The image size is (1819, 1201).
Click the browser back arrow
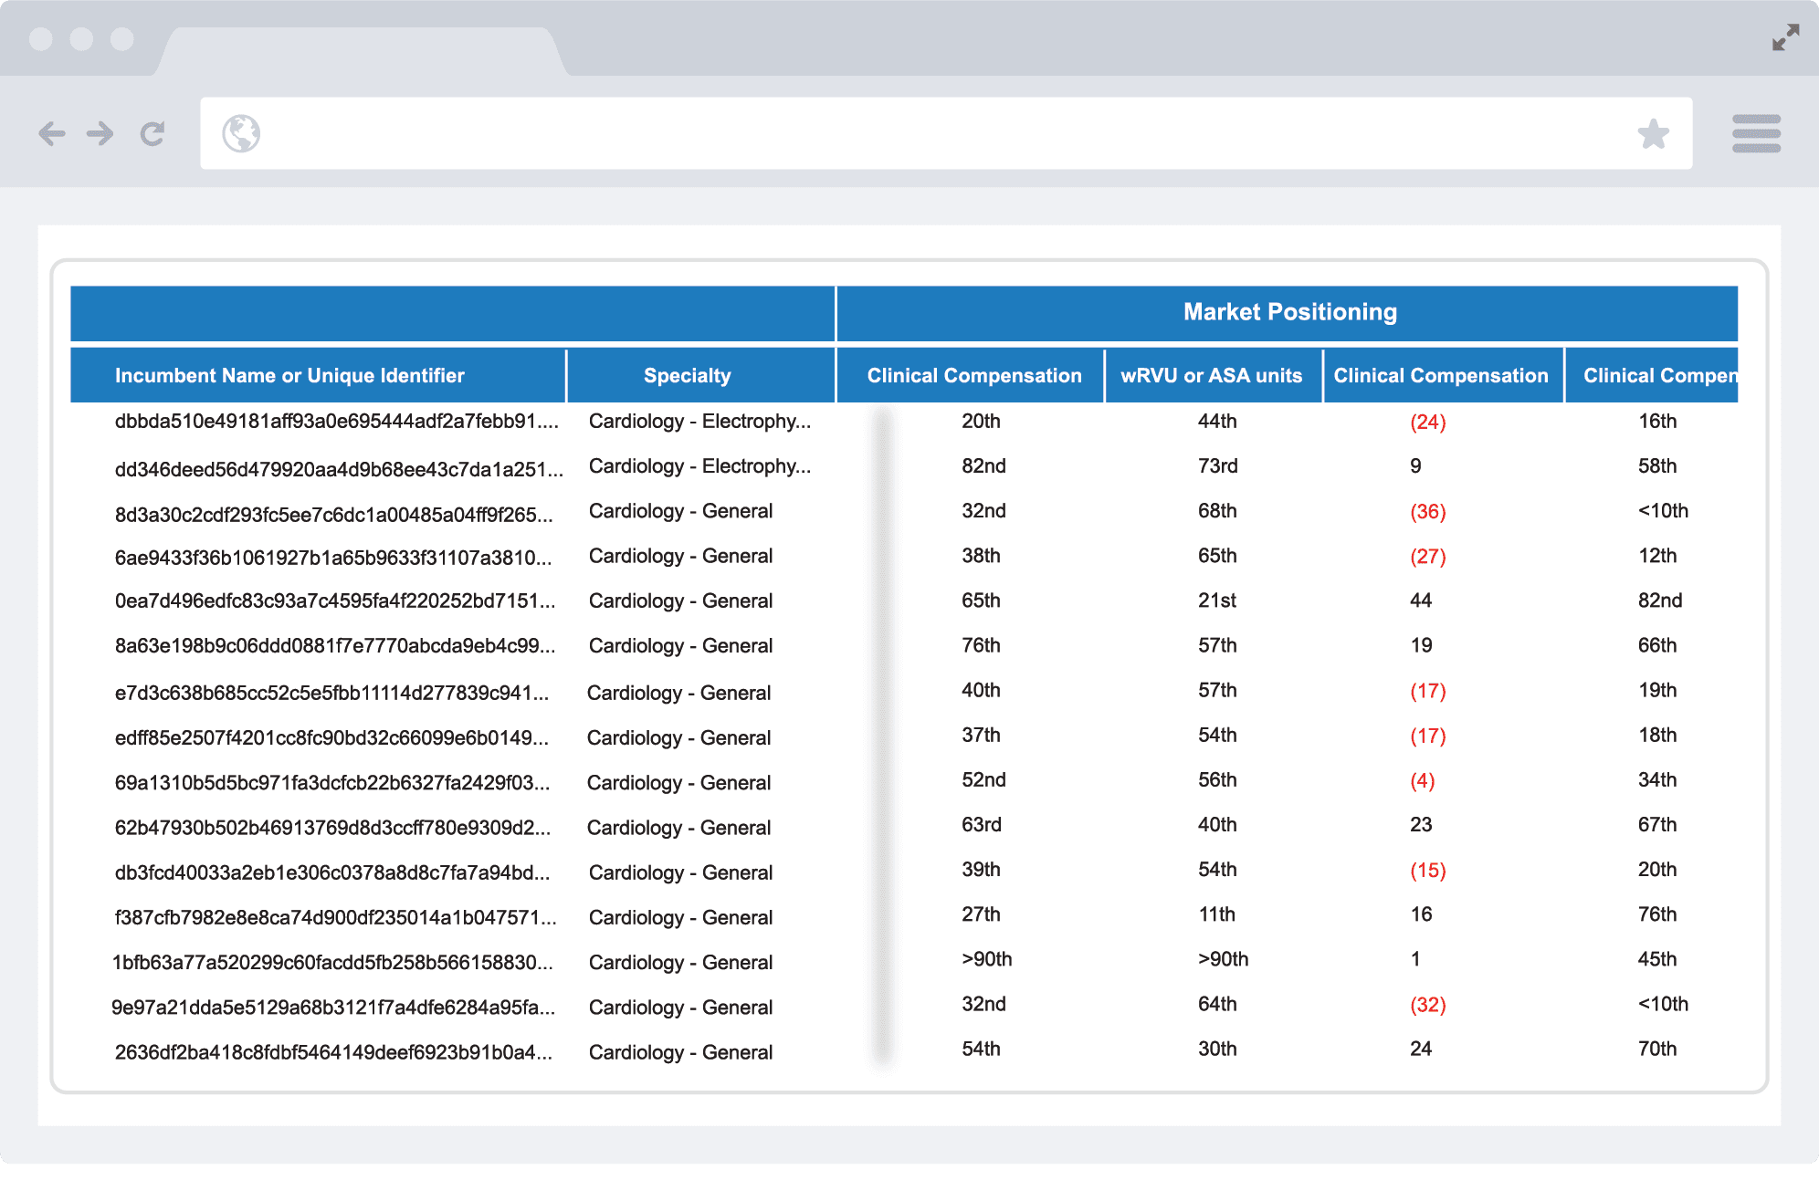coord(52,134)
